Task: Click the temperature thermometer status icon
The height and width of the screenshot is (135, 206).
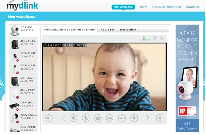Action: point(146,39)
